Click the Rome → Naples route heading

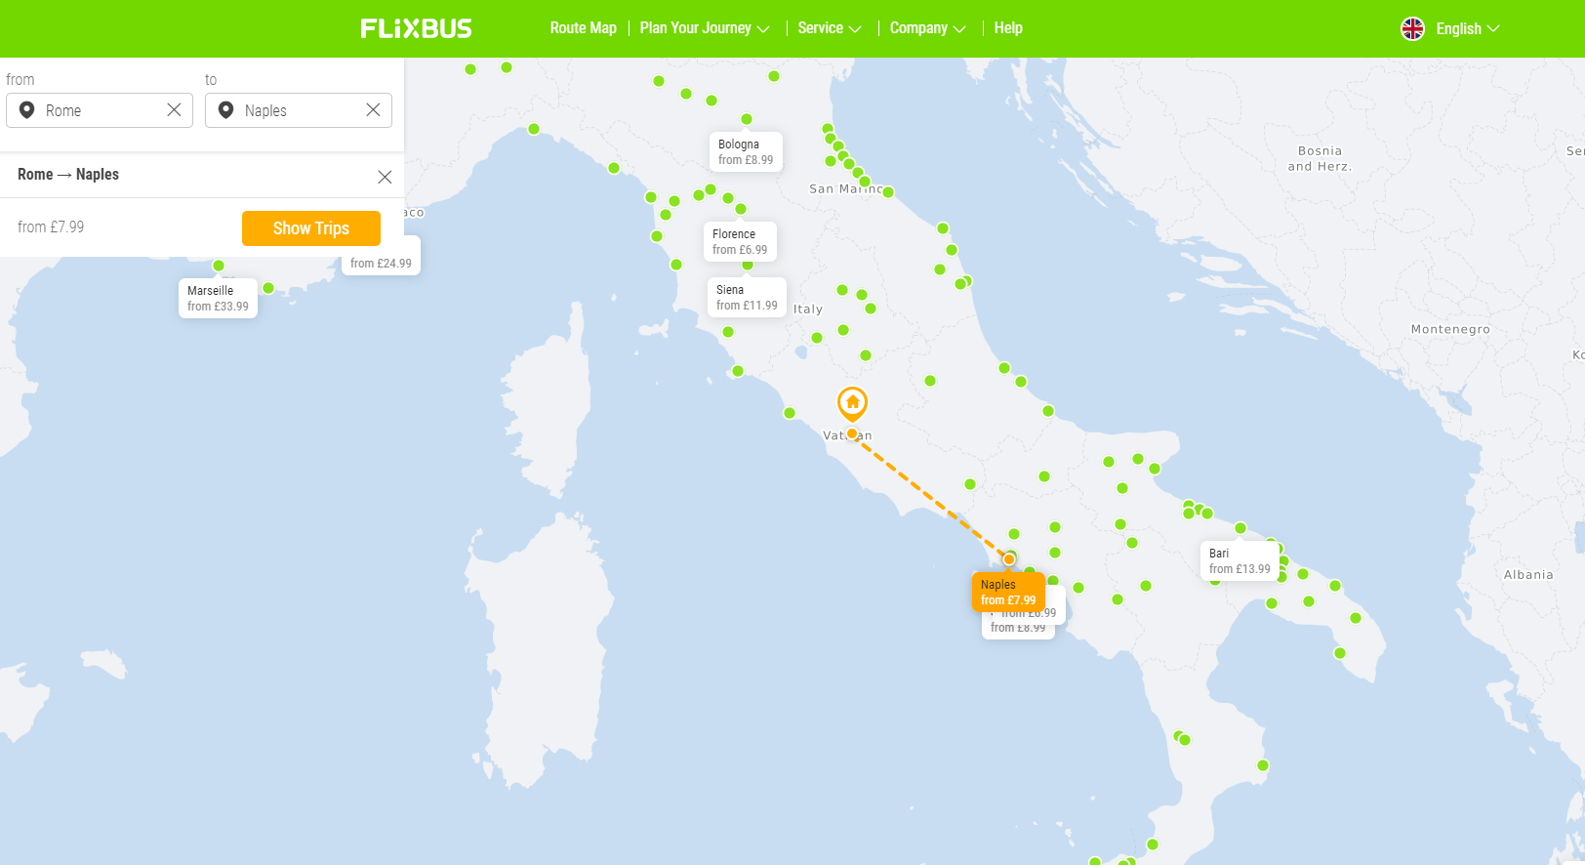68,175
